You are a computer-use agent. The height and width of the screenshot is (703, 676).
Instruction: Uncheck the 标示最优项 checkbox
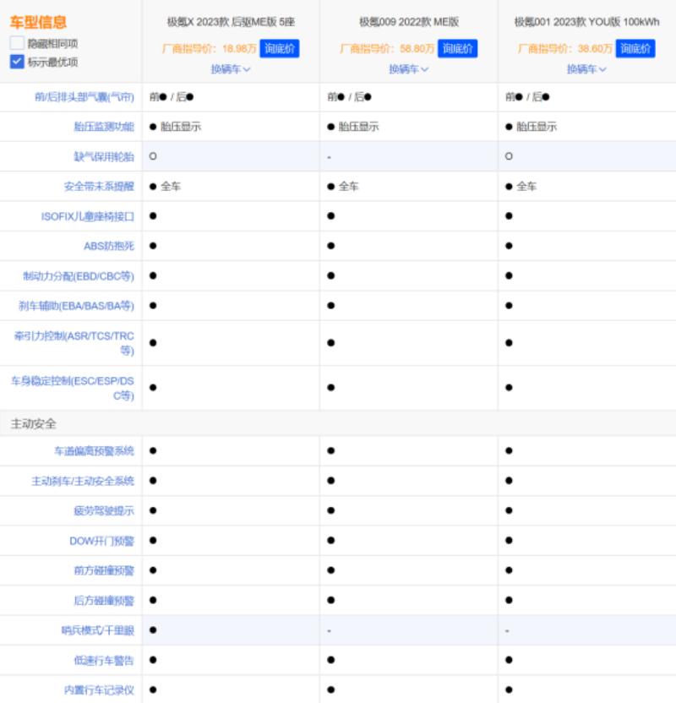pos(17,62)
